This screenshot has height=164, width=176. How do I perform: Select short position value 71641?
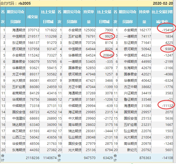(x=146, y=43)
